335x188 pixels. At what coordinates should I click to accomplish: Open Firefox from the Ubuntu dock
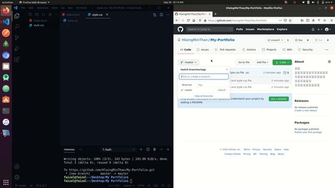6,10
